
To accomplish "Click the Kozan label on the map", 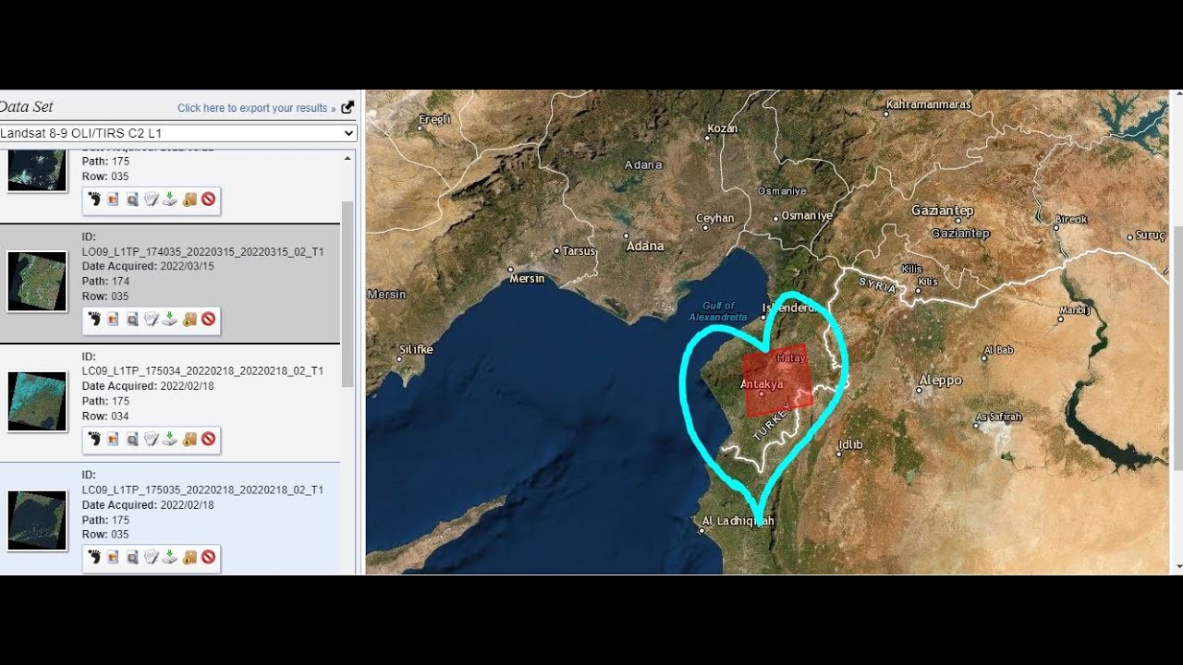I will click(x=722, y=128).
